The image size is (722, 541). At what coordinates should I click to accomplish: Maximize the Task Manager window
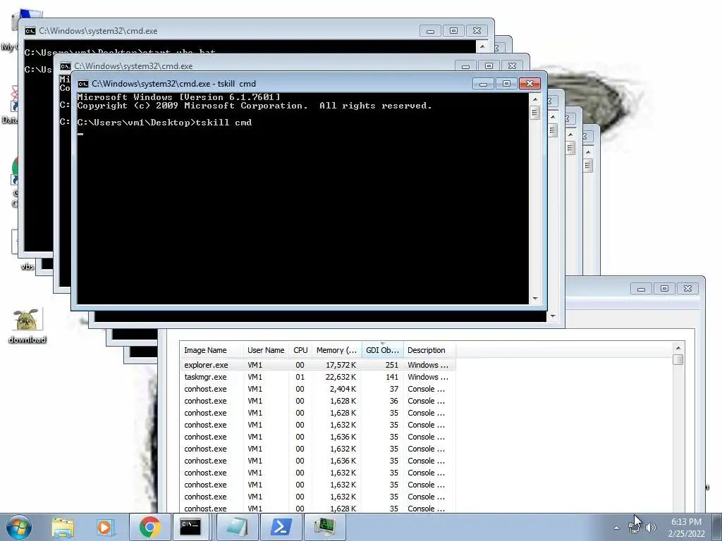point(664,289)
